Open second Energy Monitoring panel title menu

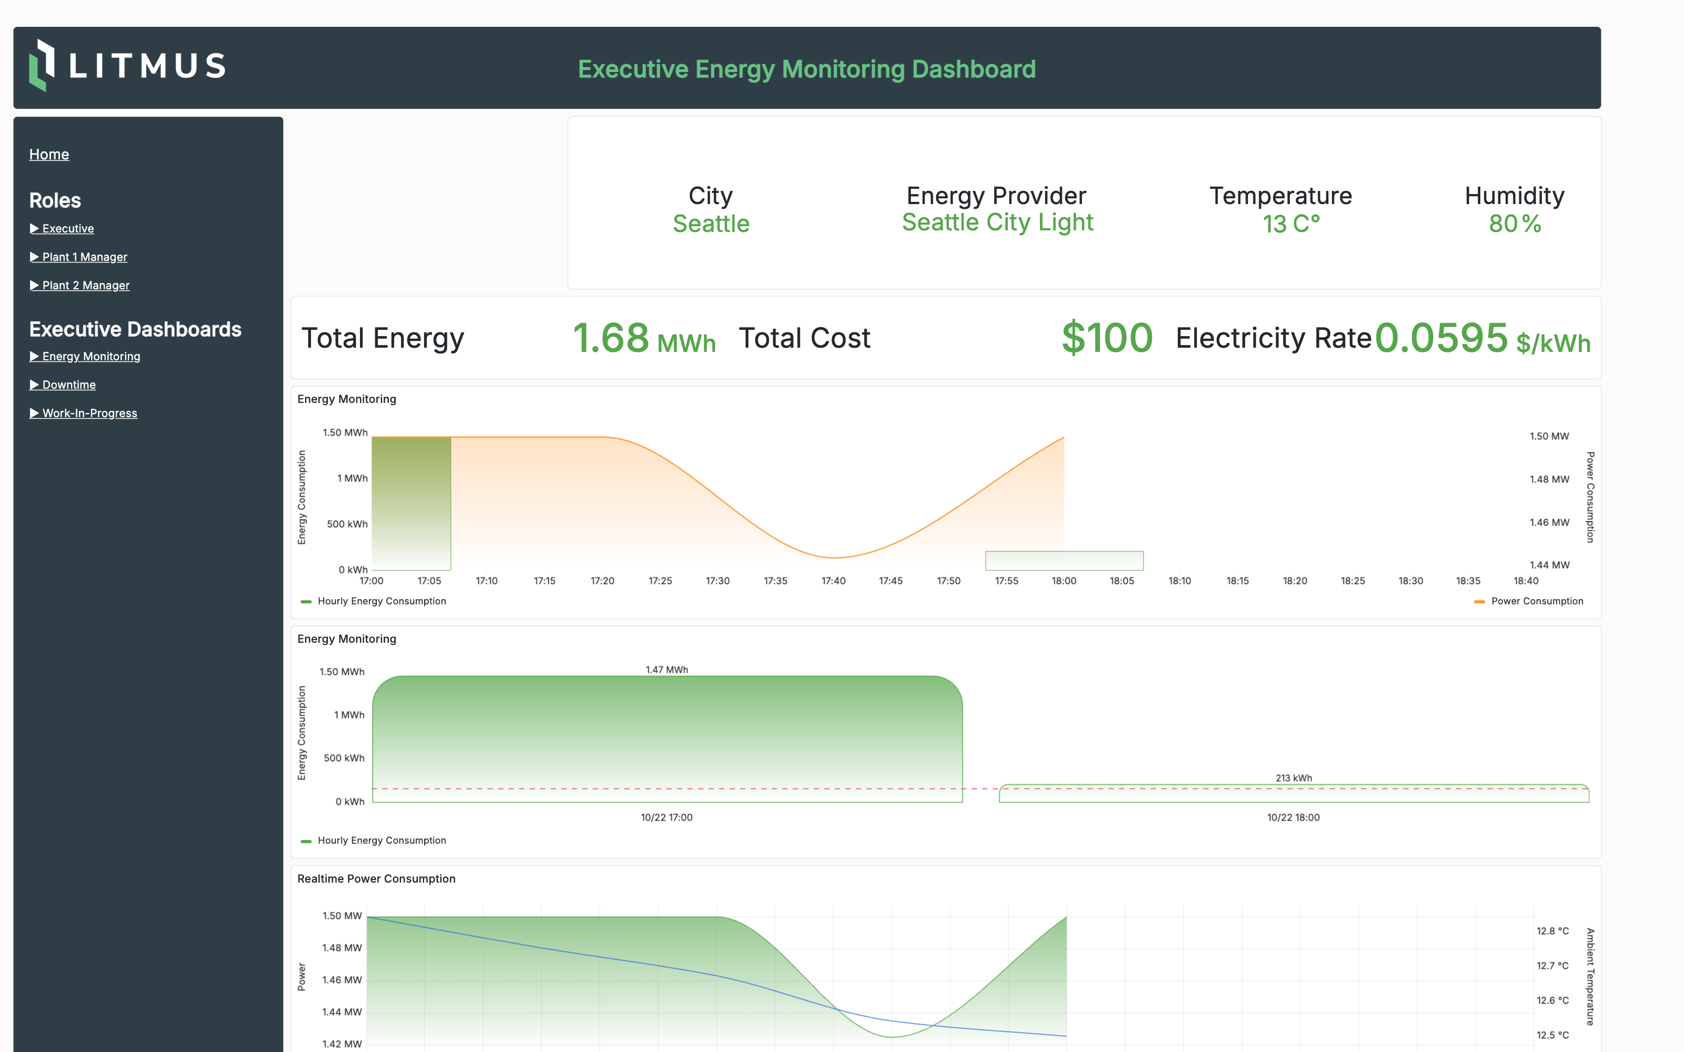coord(347,639)
